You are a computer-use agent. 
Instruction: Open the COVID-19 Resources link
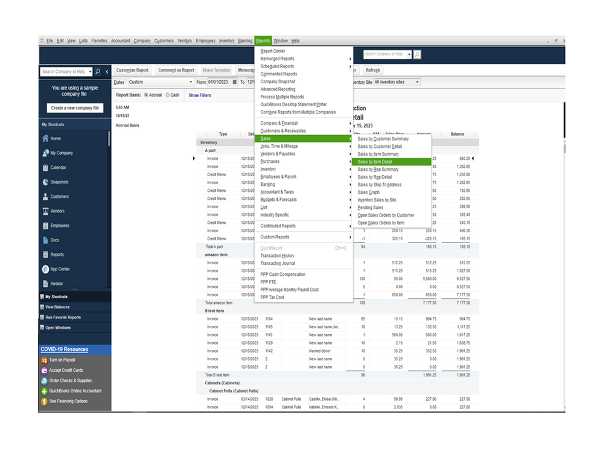coord(64,349)
